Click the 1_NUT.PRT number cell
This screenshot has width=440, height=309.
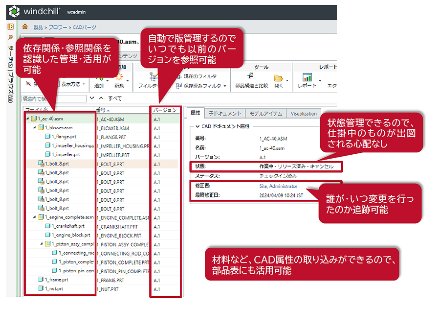108,289
